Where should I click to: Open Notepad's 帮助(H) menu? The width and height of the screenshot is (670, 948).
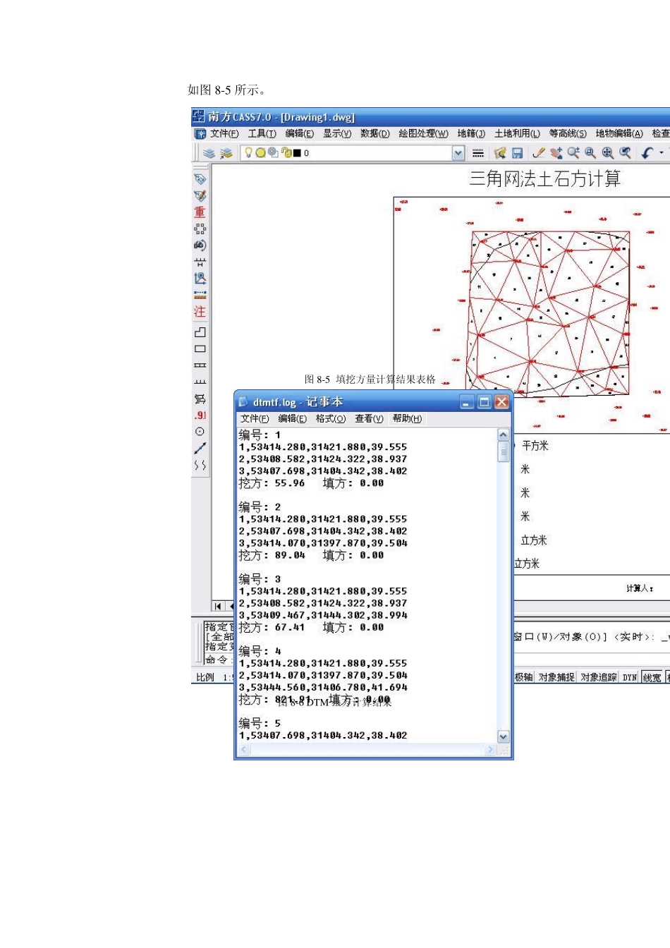tap(407, 419)
